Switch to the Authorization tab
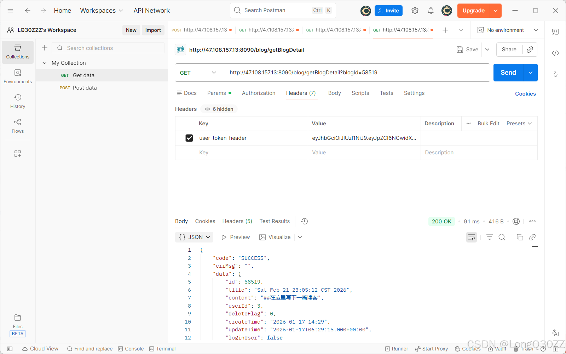Screen dimensions: 566x354 tap(259, 93)
